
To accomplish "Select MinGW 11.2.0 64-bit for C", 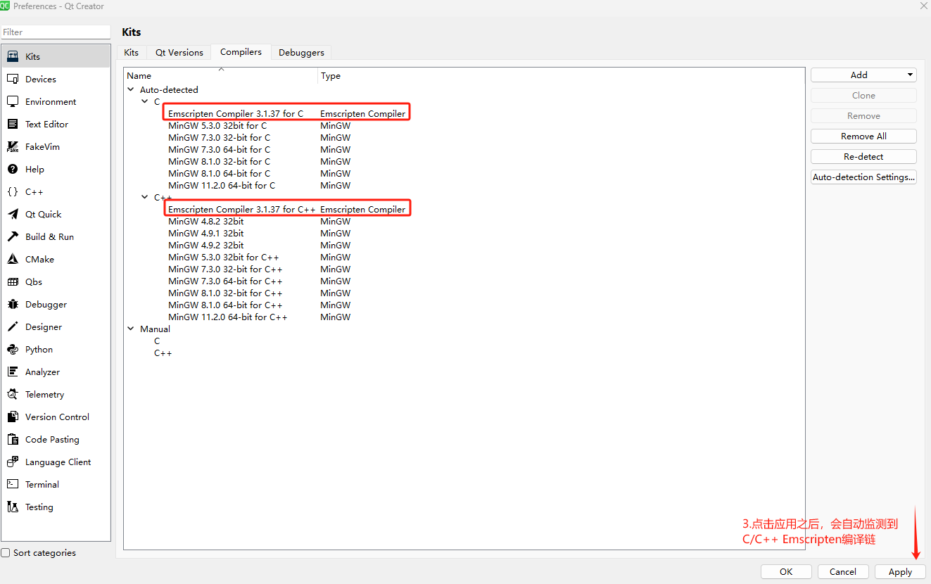I will point(222,185).
